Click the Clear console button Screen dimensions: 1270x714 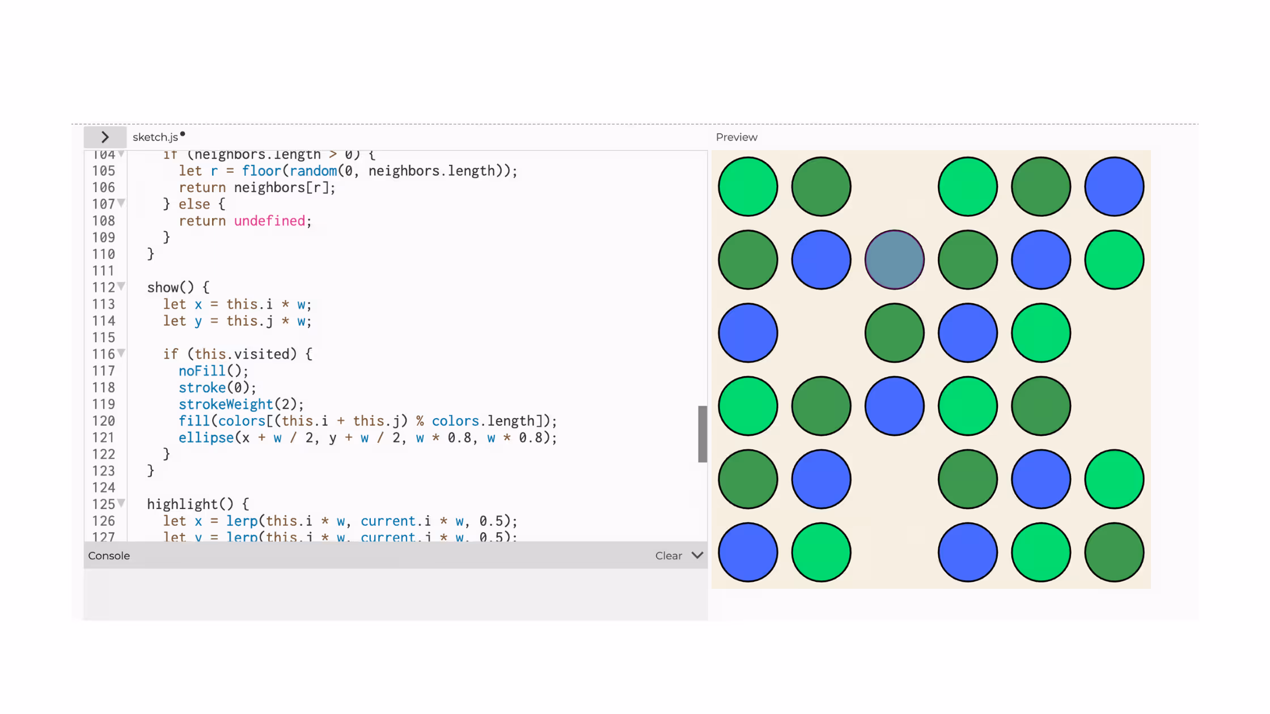tap(668, 555)
